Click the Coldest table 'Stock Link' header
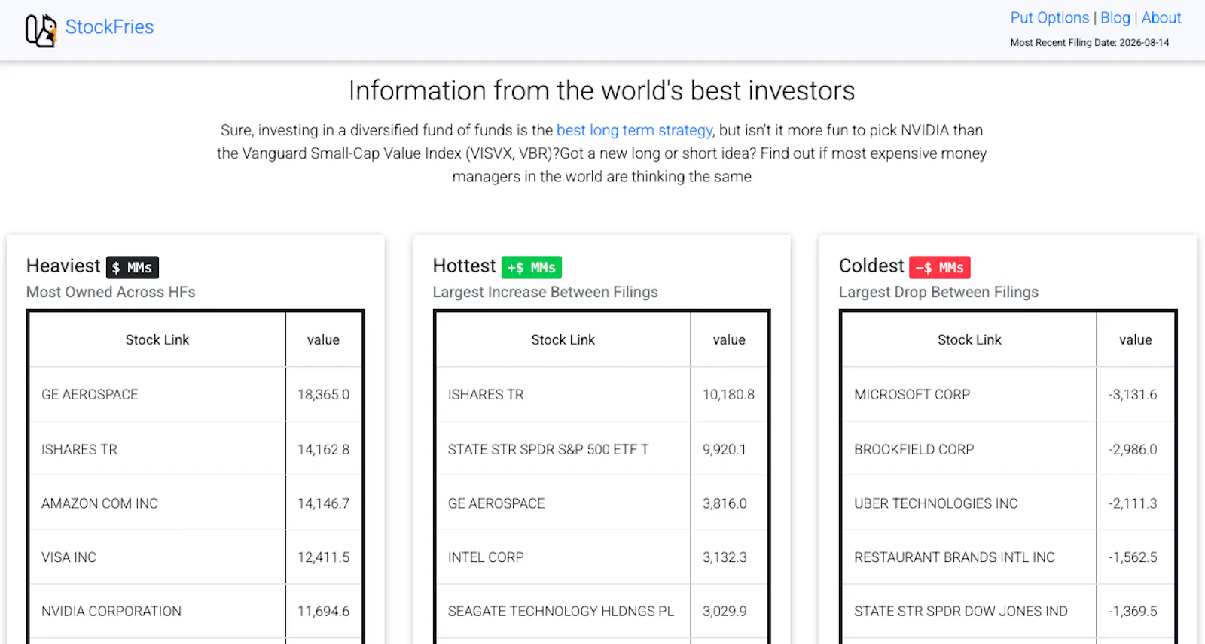 pyautogui.click(x=969, y=339)
